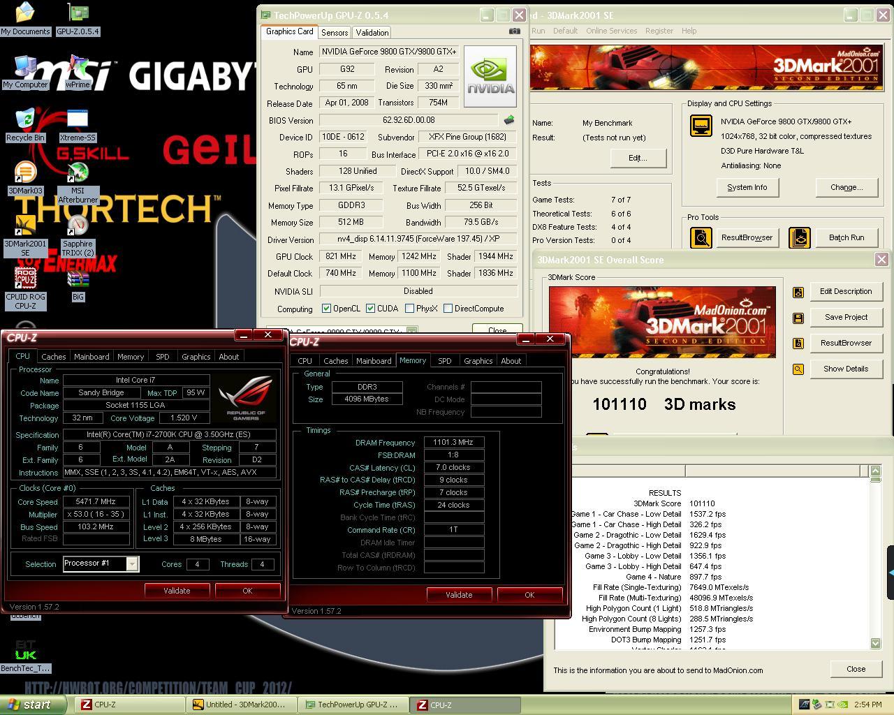Viewport: 894px width, 715px height.
Task: Open My Computer desktop icon
Action: coord(25,71)
